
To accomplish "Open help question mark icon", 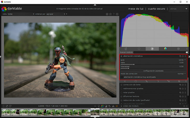I will [114, 14].
